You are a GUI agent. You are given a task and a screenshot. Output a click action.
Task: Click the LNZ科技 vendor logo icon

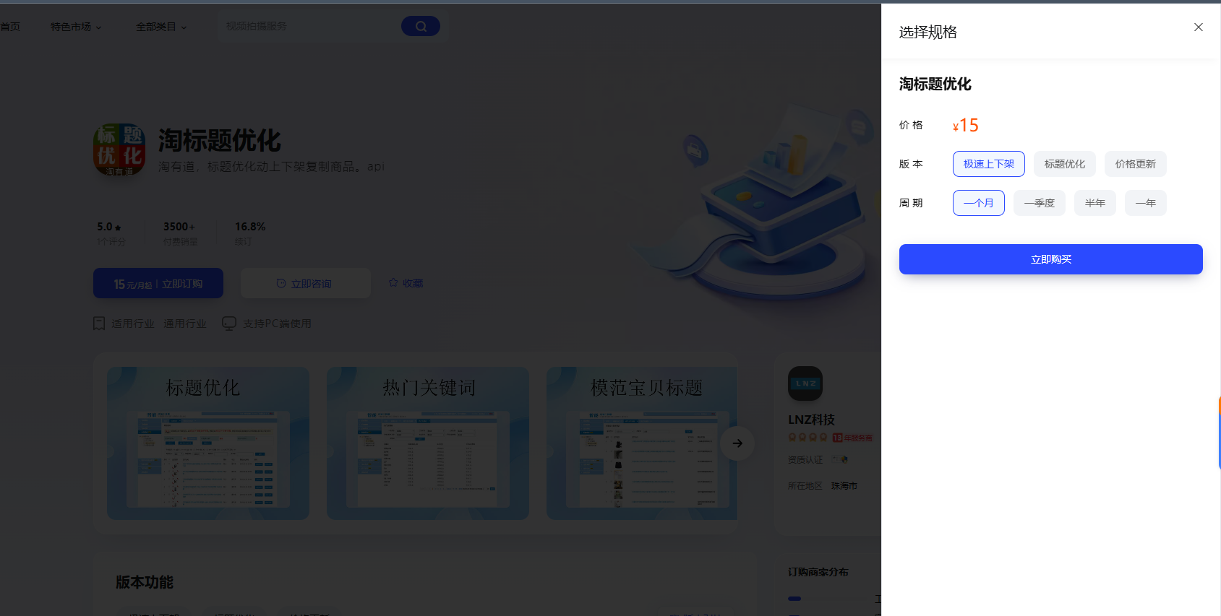(x=805, y=383)
